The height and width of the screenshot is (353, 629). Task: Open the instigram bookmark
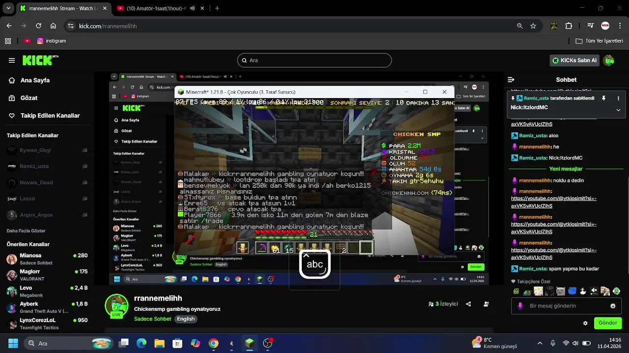52,41
